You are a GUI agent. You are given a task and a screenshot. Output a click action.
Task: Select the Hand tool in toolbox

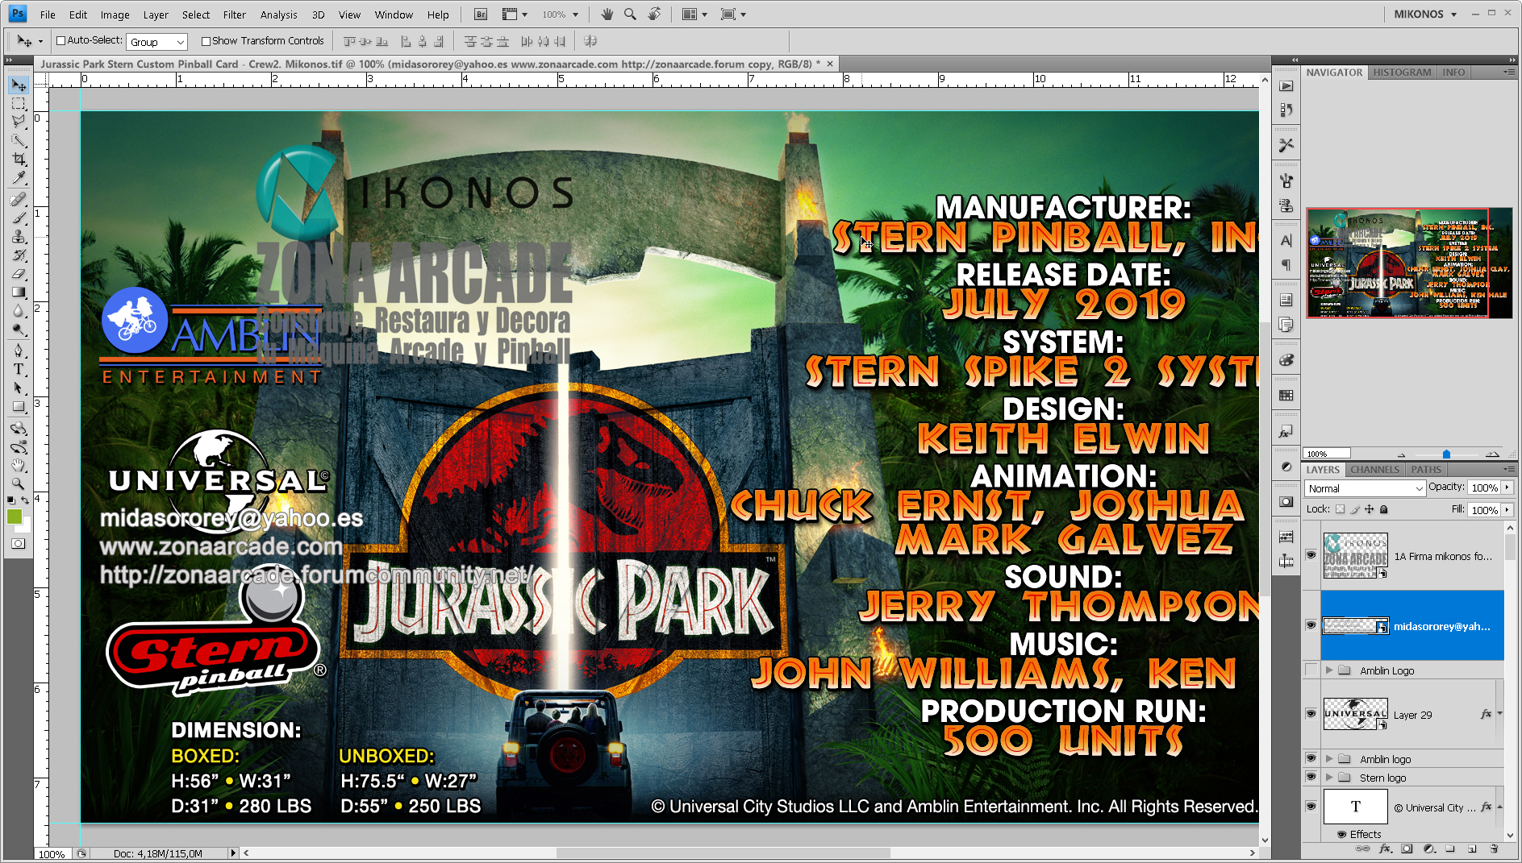pyautogui.click(x=19, y=465)
